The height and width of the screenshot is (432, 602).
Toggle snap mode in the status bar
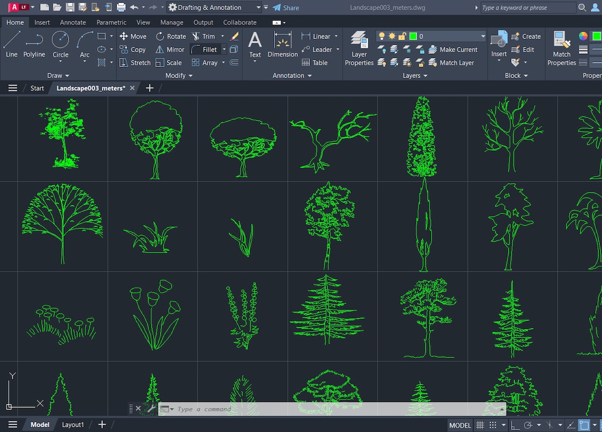tap(493, 425)
